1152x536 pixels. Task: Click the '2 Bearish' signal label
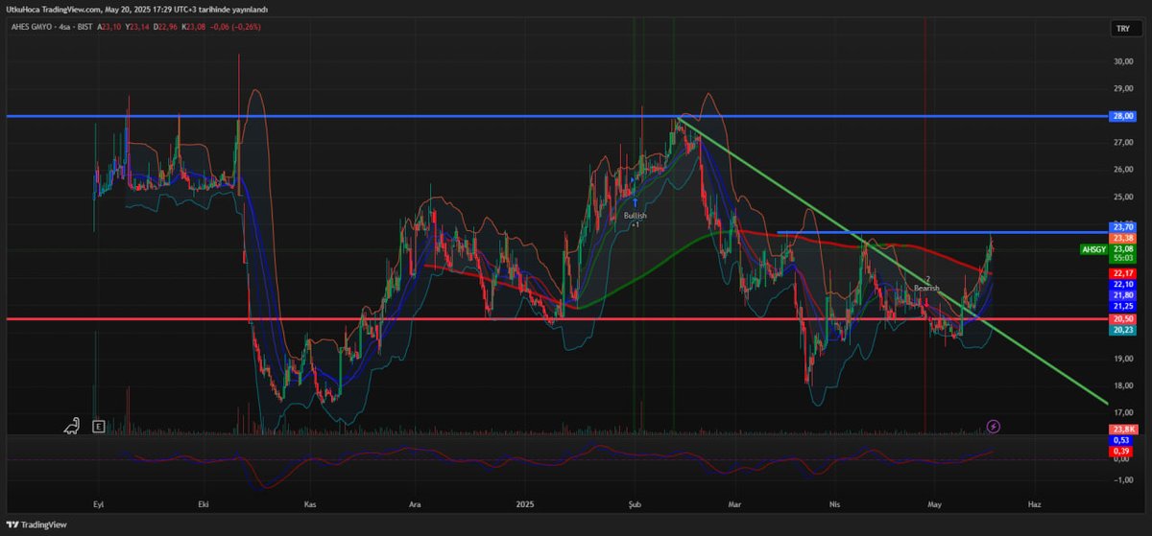pyautogui.click(x=926, y=283)
